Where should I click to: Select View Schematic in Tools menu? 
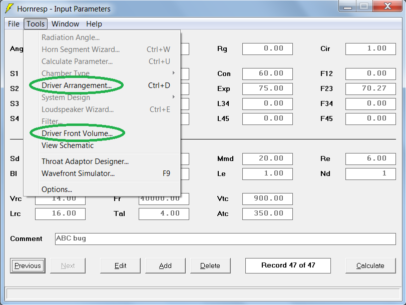click(102, 145)
